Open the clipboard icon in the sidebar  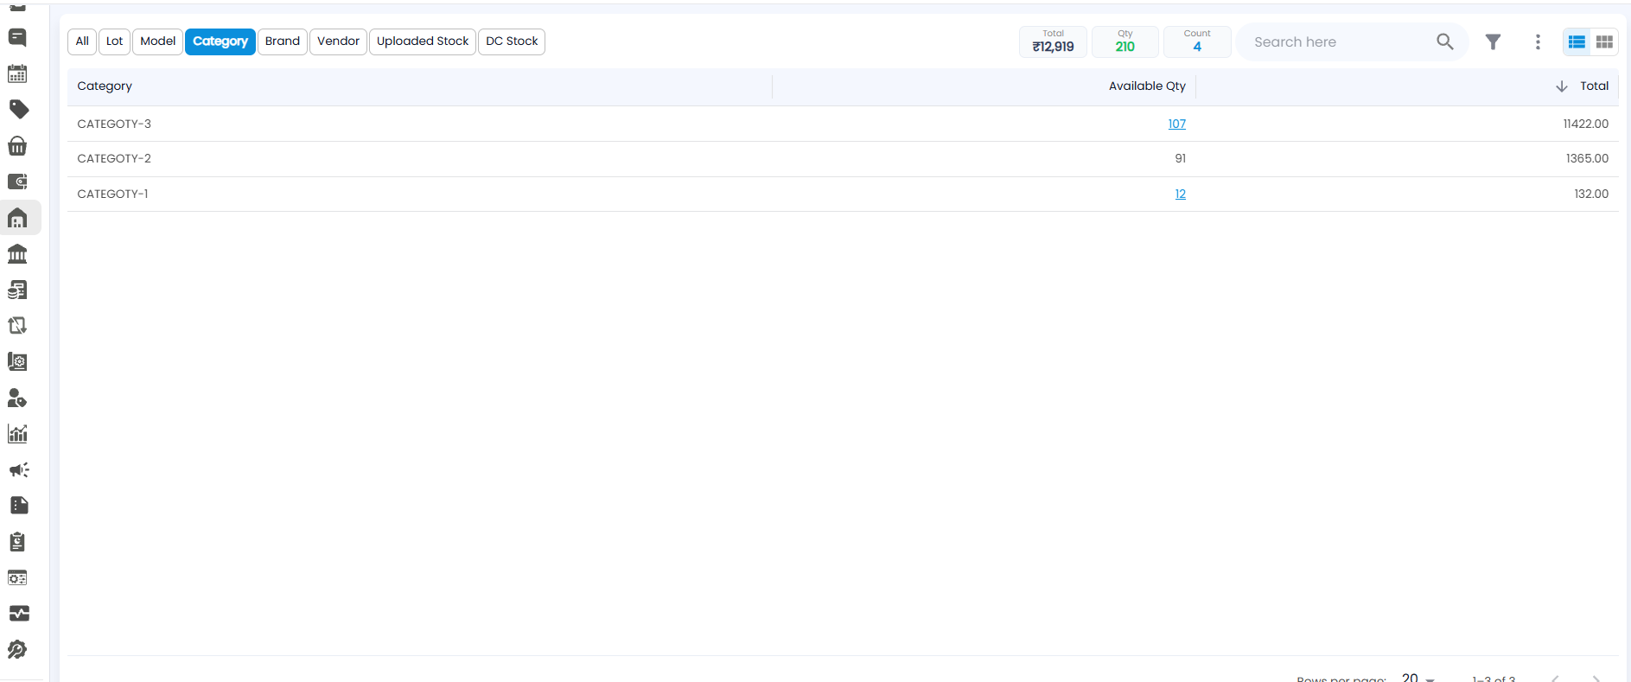(17, 541)
